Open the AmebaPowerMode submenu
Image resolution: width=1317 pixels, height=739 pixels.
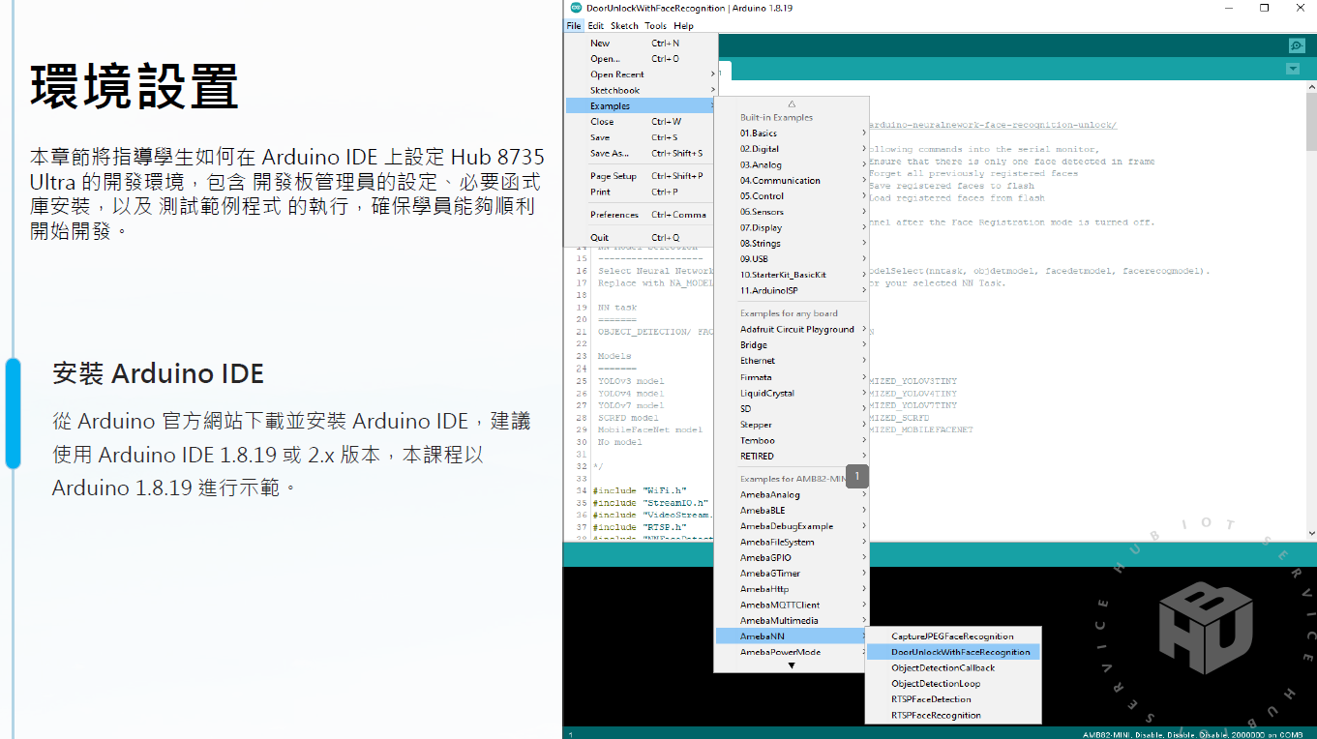tap(792, 652)
